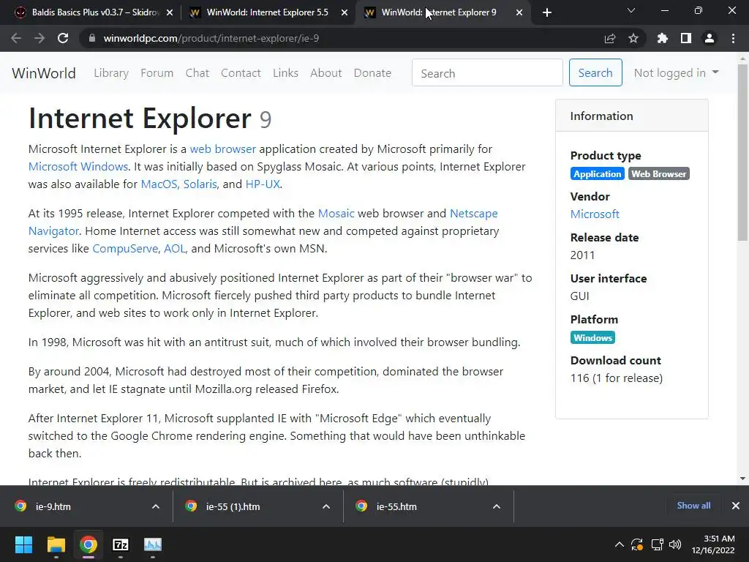This screenshot has height=562, width=749.
Task: Open the HP-UX link
Action: [x=263, y=184]
